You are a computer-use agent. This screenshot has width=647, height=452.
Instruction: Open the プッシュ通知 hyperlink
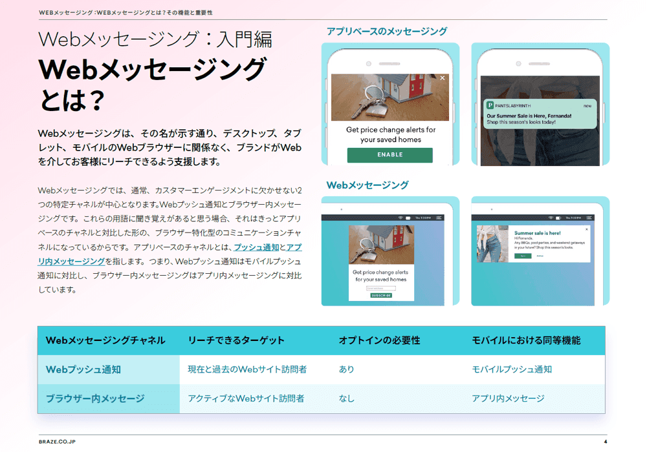[257, 247]
